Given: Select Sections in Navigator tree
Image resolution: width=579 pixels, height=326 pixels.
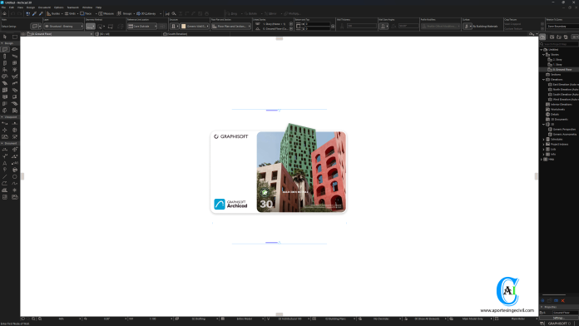Looking at the screenshot, I should (556, 74).
